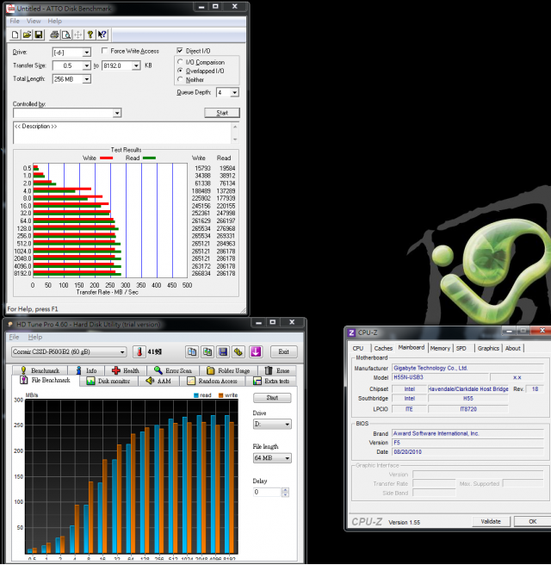Switch to the Graphics tab in CPU-Z
The image size is (551, 565).
(x=488, y=348)
